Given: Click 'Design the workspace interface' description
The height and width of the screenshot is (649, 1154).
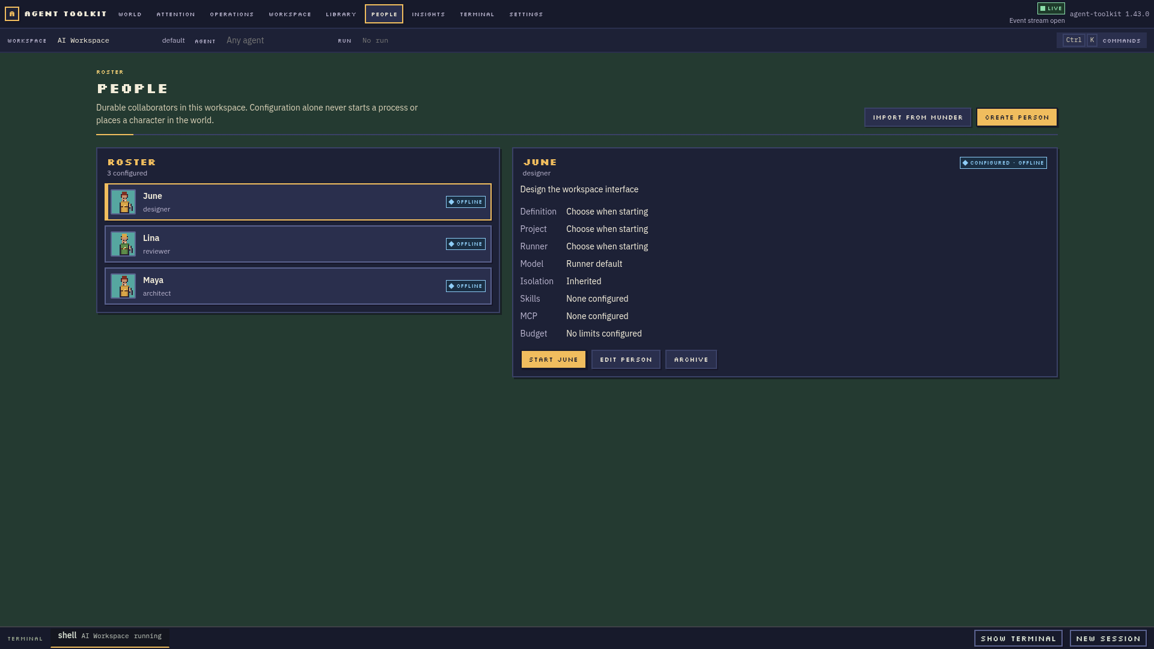Looking at the screenshot, I should (x=579, y=189).
